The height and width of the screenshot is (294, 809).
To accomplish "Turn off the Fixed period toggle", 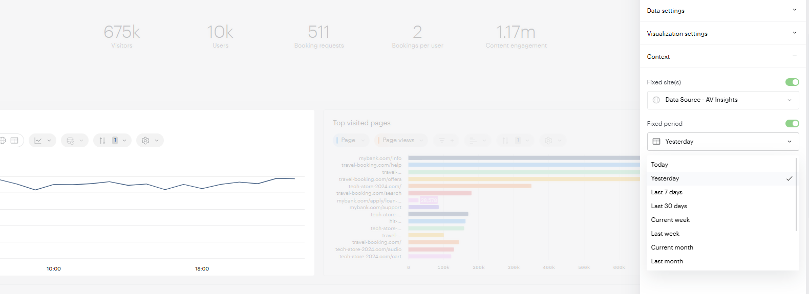I will pos(792,124).
